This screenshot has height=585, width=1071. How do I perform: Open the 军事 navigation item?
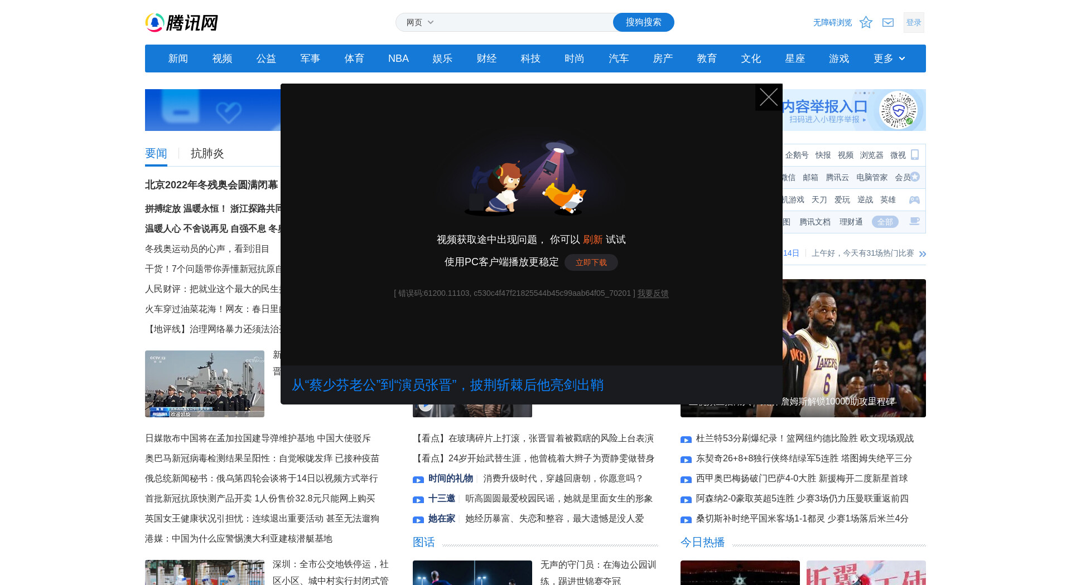(x=310, y=58)
